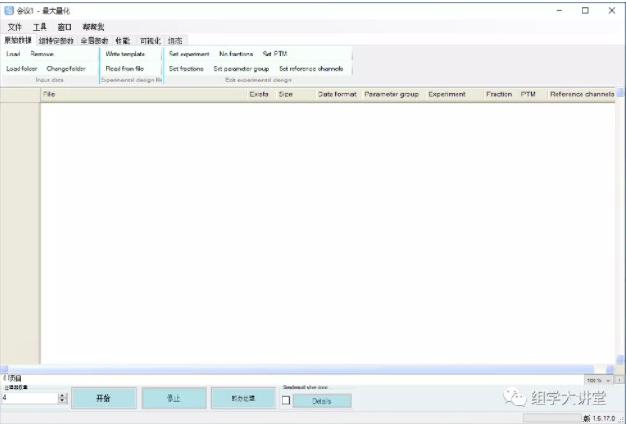Click the number of threads input field
This screenshot has height=424, width=626.
[30, 398]
